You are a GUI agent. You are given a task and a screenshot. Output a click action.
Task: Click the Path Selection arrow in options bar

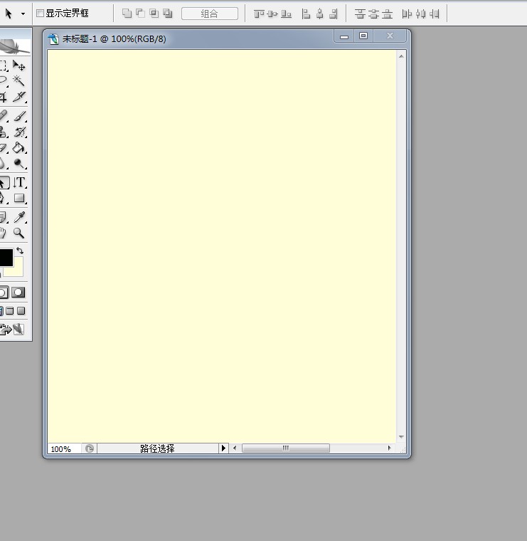pos(9,14)
